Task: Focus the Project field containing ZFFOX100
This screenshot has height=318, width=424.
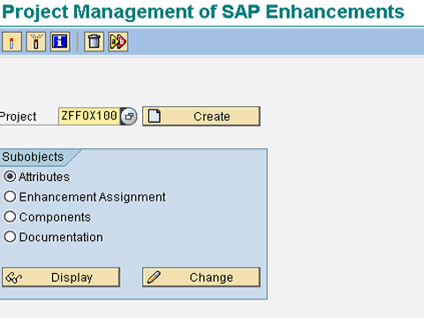Action: [89, 116]
